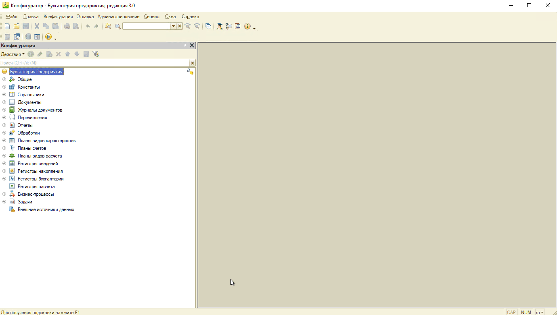Click the Move up arrow in panel toolbar
This screenshot has width=557, height=315.
coord(67,54)
